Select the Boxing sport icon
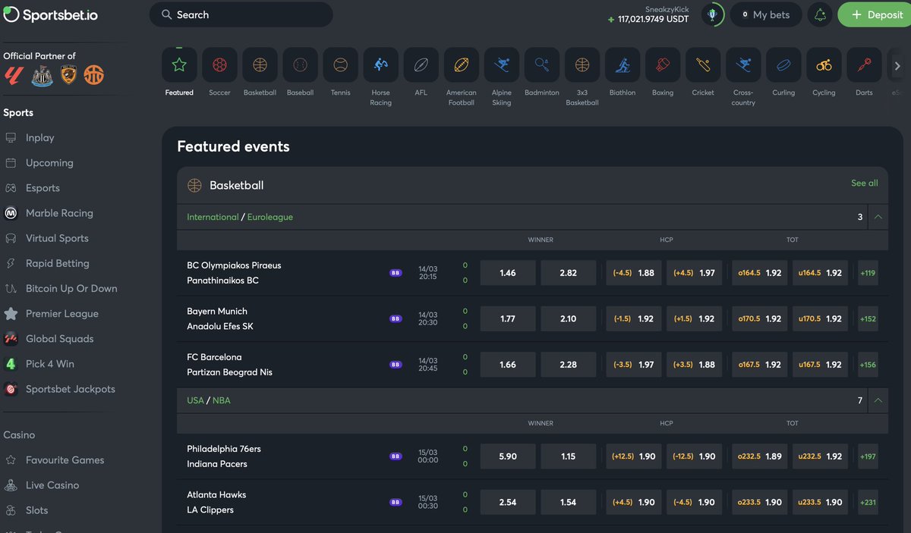 pos(663,65)
